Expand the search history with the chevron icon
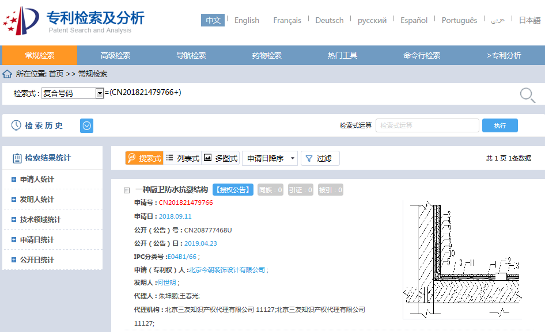Image resolution: width=545 pixels, height=332 pixels. click(86, 125)
